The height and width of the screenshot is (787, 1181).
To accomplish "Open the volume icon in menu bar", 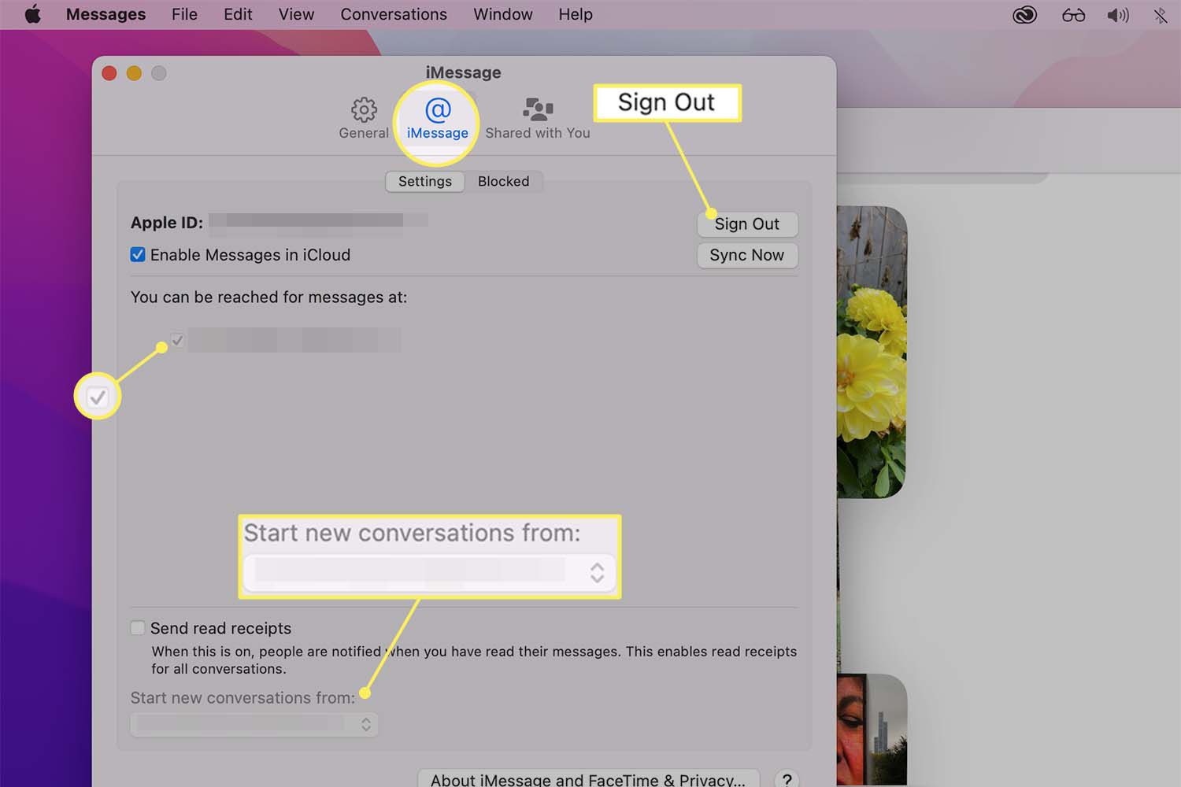I will 1117,15.
